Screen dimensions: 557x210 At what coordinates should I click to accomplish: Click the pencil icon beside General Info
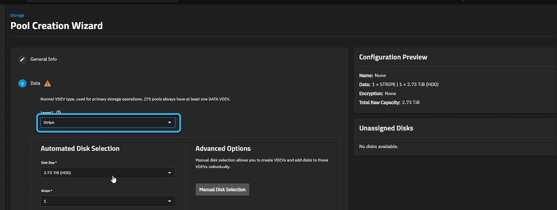pos(23,60)
